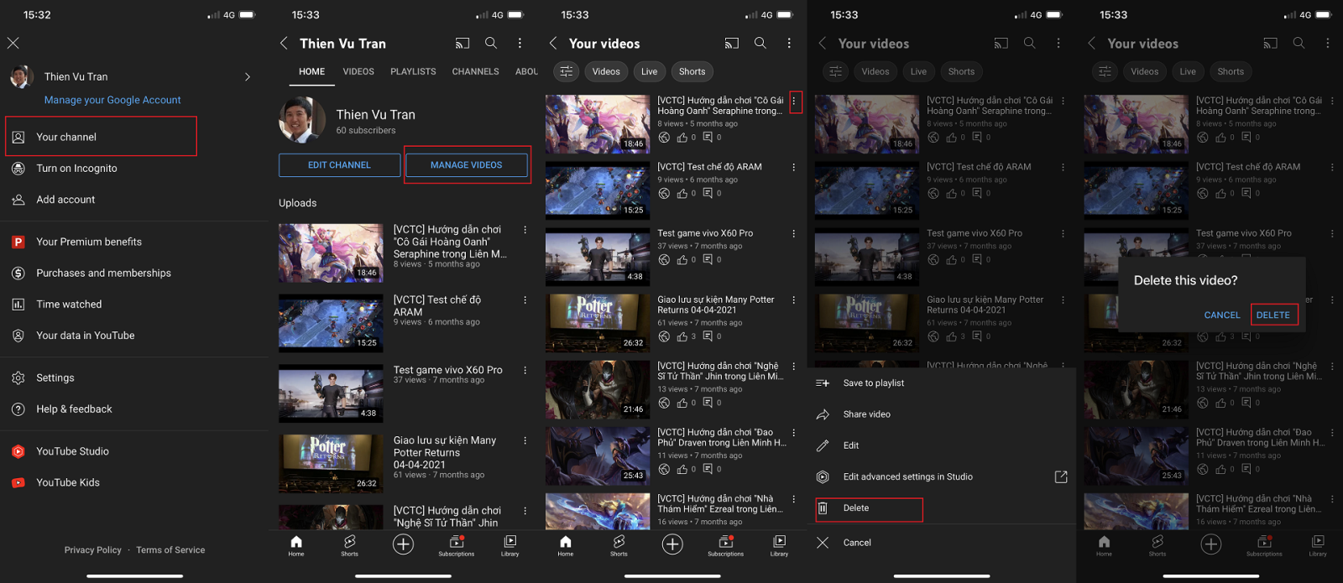Tap the Add account icon
Viewport: 1343px width, 583px height.
coord(18,200)
